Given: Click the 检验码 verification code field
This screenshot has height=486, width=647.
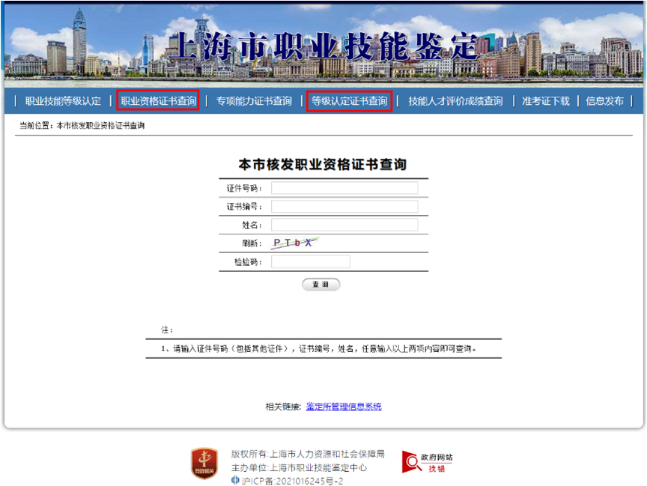Looking at the screenshot, I should coord(310,261).
